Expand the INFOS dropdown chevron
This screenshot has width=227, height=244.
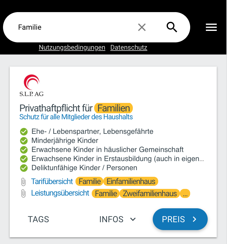133,219
